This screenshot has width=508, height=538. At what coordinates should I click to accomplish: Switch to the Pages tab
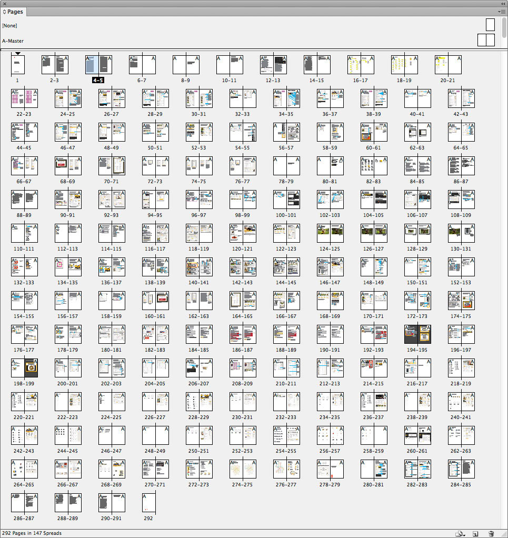coord(14,12)
